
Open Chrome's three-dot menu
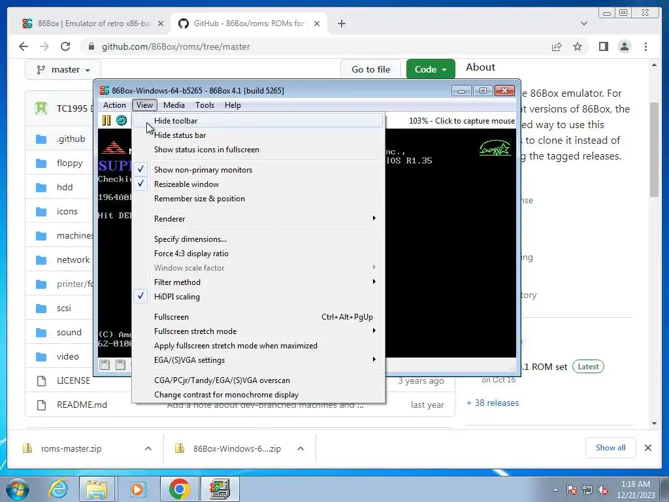(x=645, y=46)
